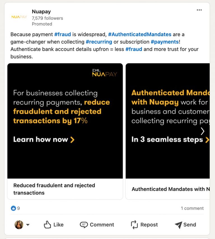
Task: Open the #AuthenticatedMandates hashtag
Action: 140,34
